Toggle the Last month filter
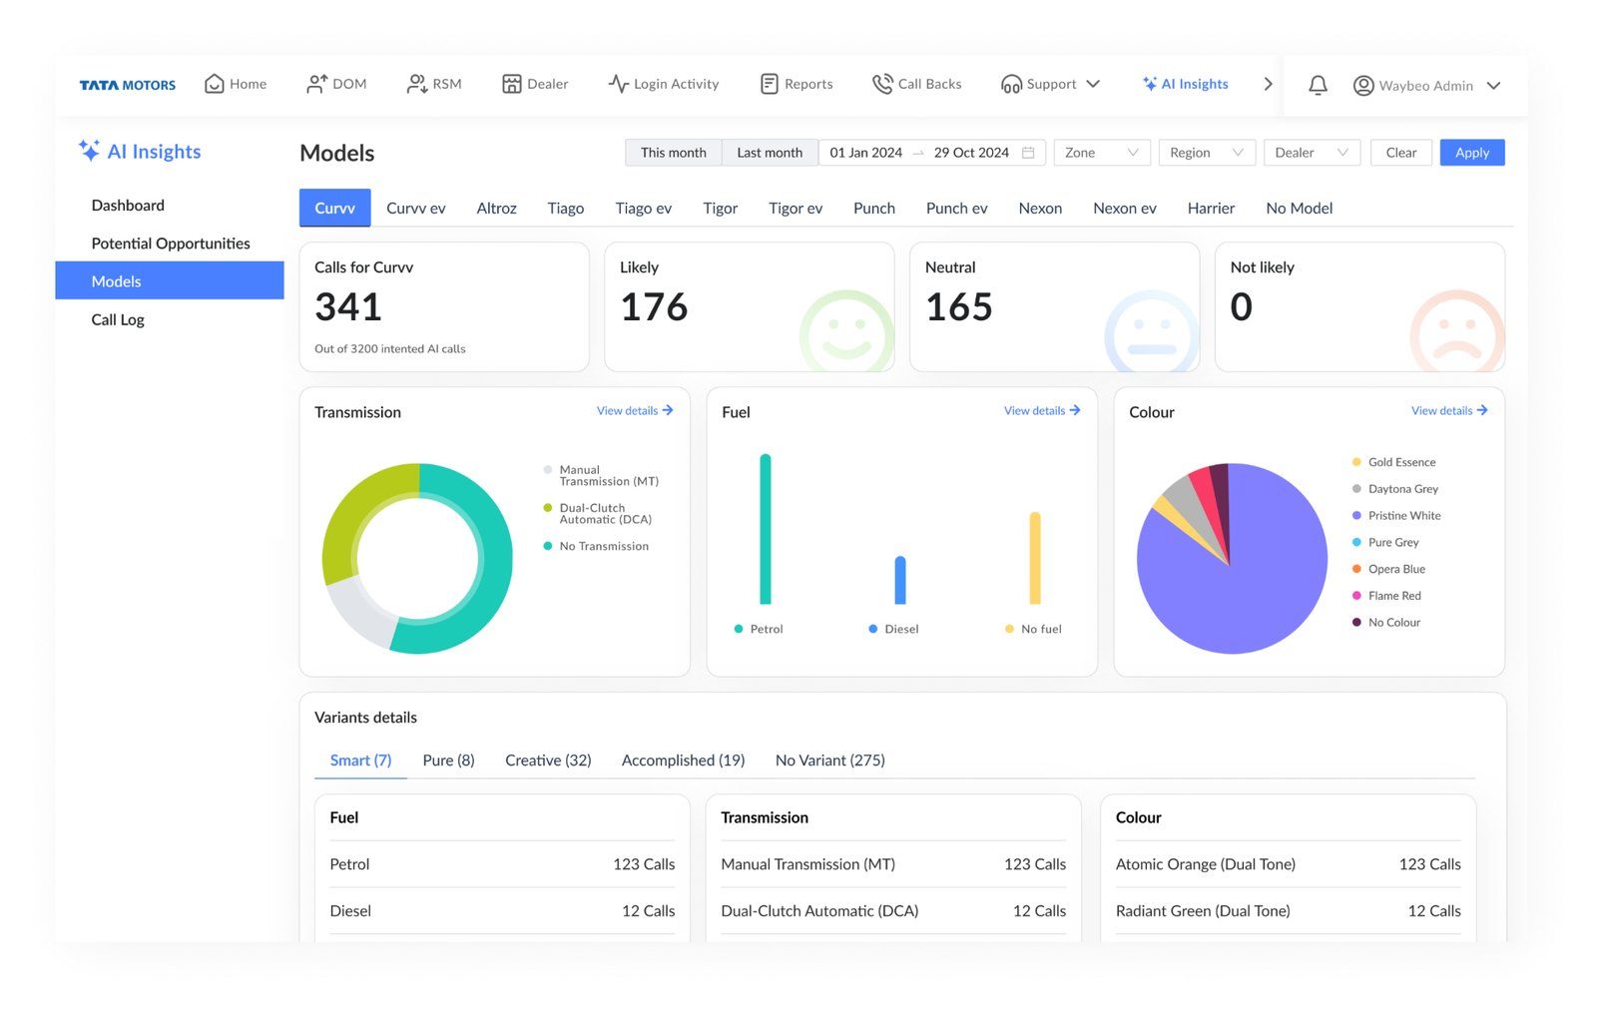 769,153
